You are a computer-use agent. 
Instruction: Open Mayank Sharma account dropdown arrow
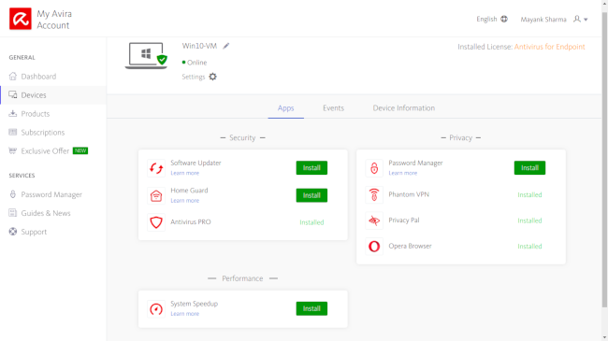tap(586, 20)
